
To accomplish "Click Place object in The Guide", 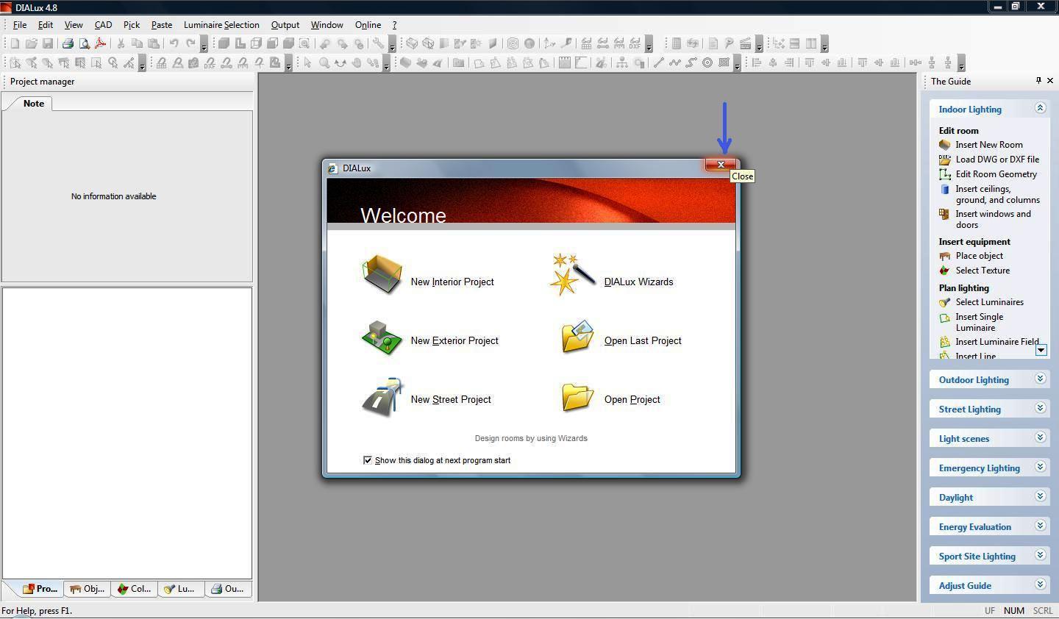I will coord(979,256).
